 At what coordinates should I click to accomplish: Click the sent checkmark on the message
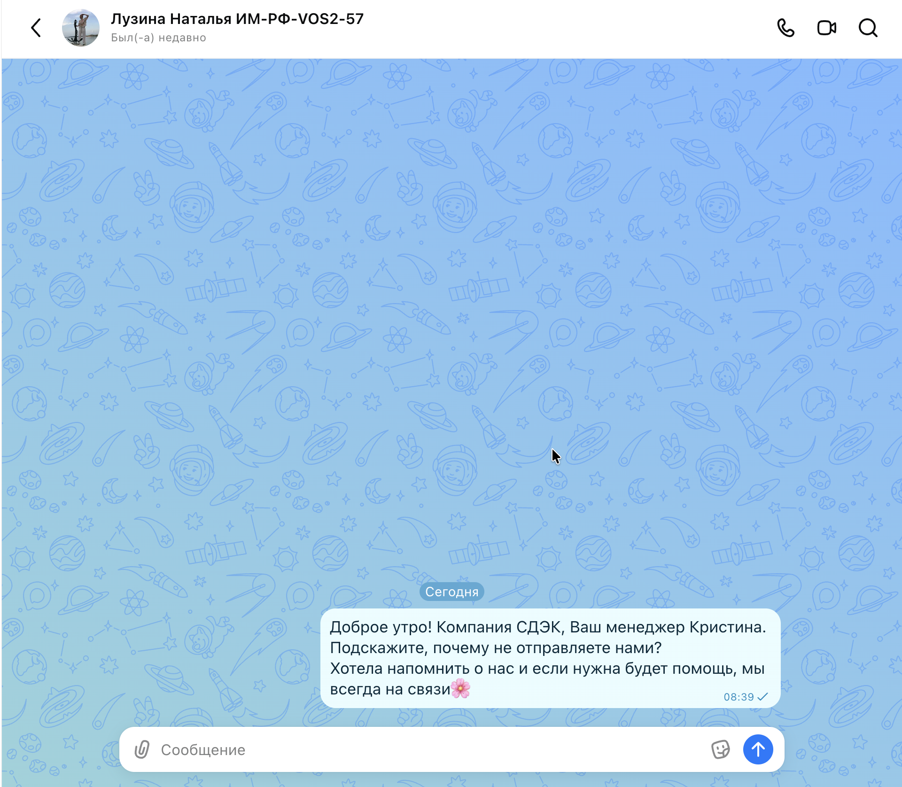tap(762, 697)
